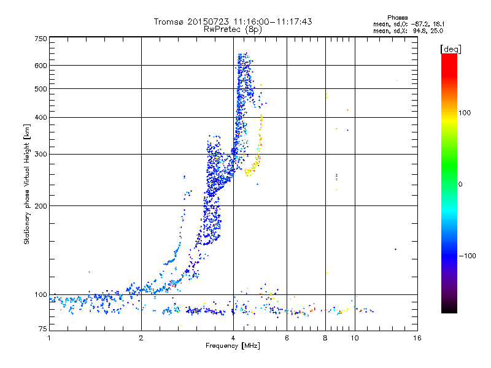Click the colorbar tick label '100'
The image size is (491, 368).
[x=465, y=113]
